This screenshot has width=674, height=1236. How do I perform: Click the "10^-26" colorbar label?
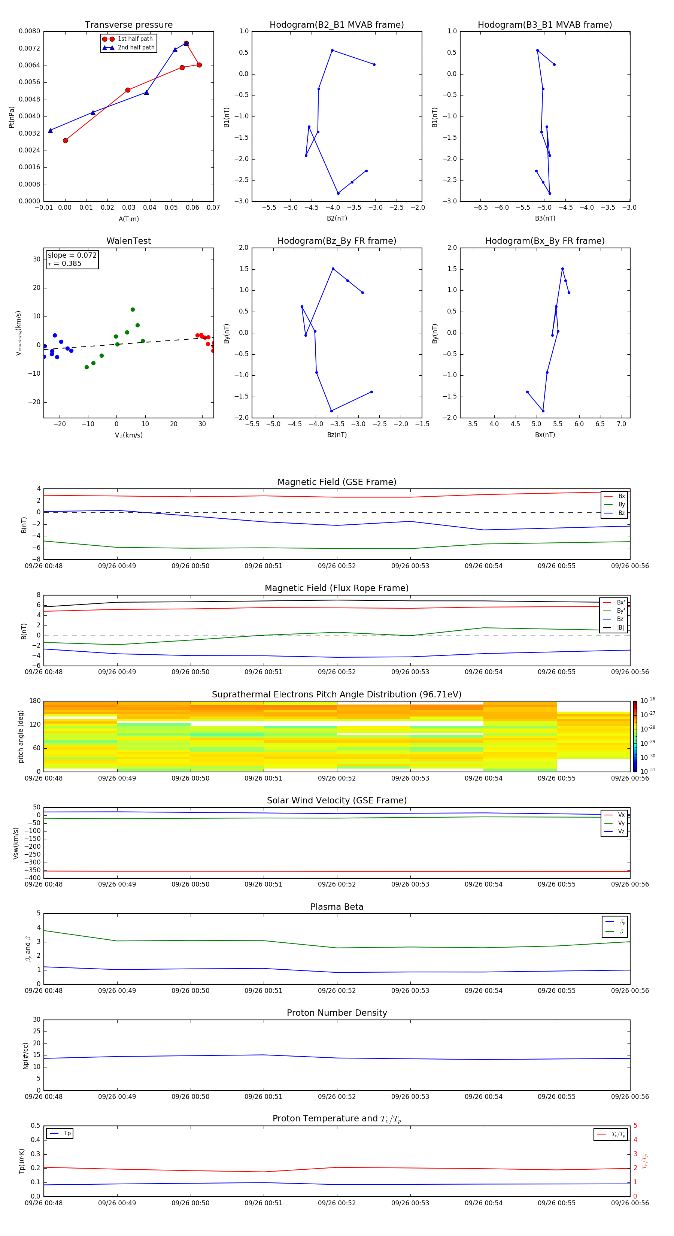pyautogui.click(x=648, y=700)
